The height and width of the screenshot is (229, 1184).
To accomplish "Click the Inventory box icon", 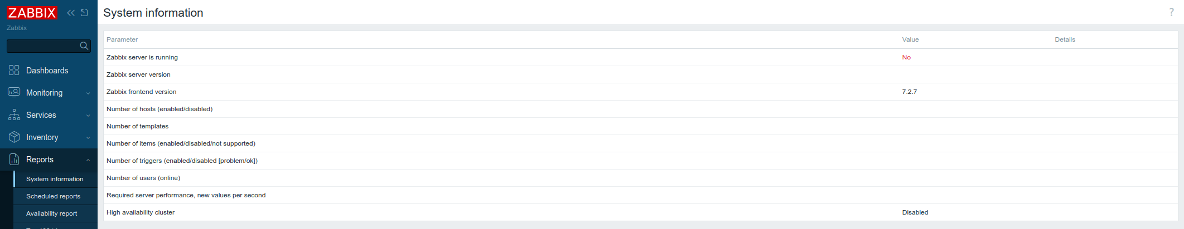I will pos(14,137).
